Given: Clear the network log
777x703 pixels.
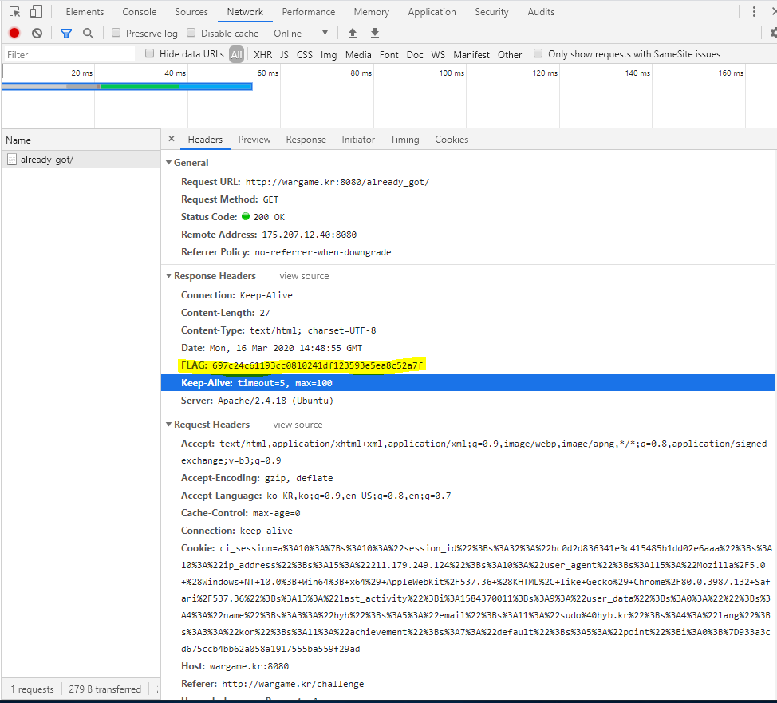Looking at the screenshot, I should [37, 34].
